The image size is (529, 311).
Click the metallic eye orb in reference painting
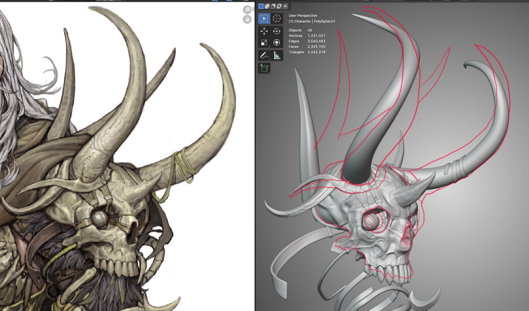tap(99, 219)
